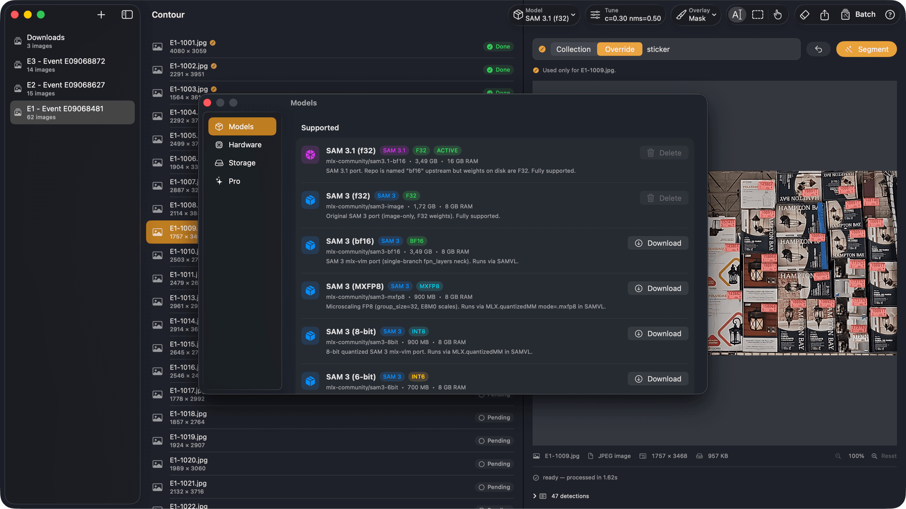Expand the 47 detections list

535,496
